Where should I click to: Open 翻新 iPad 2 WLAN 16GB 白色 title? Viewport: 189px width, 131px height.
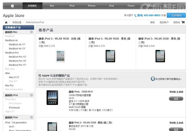click(x=59, y=40)
